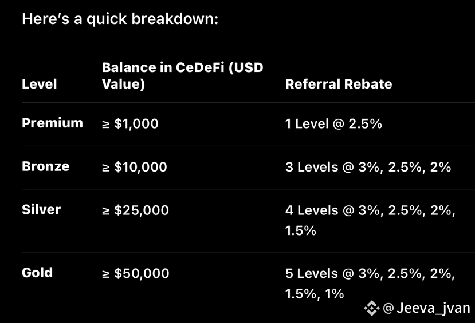Click the Referral Rebate column header
The image size is (475, 323).
pyautogui.click(x=339, y=84)
